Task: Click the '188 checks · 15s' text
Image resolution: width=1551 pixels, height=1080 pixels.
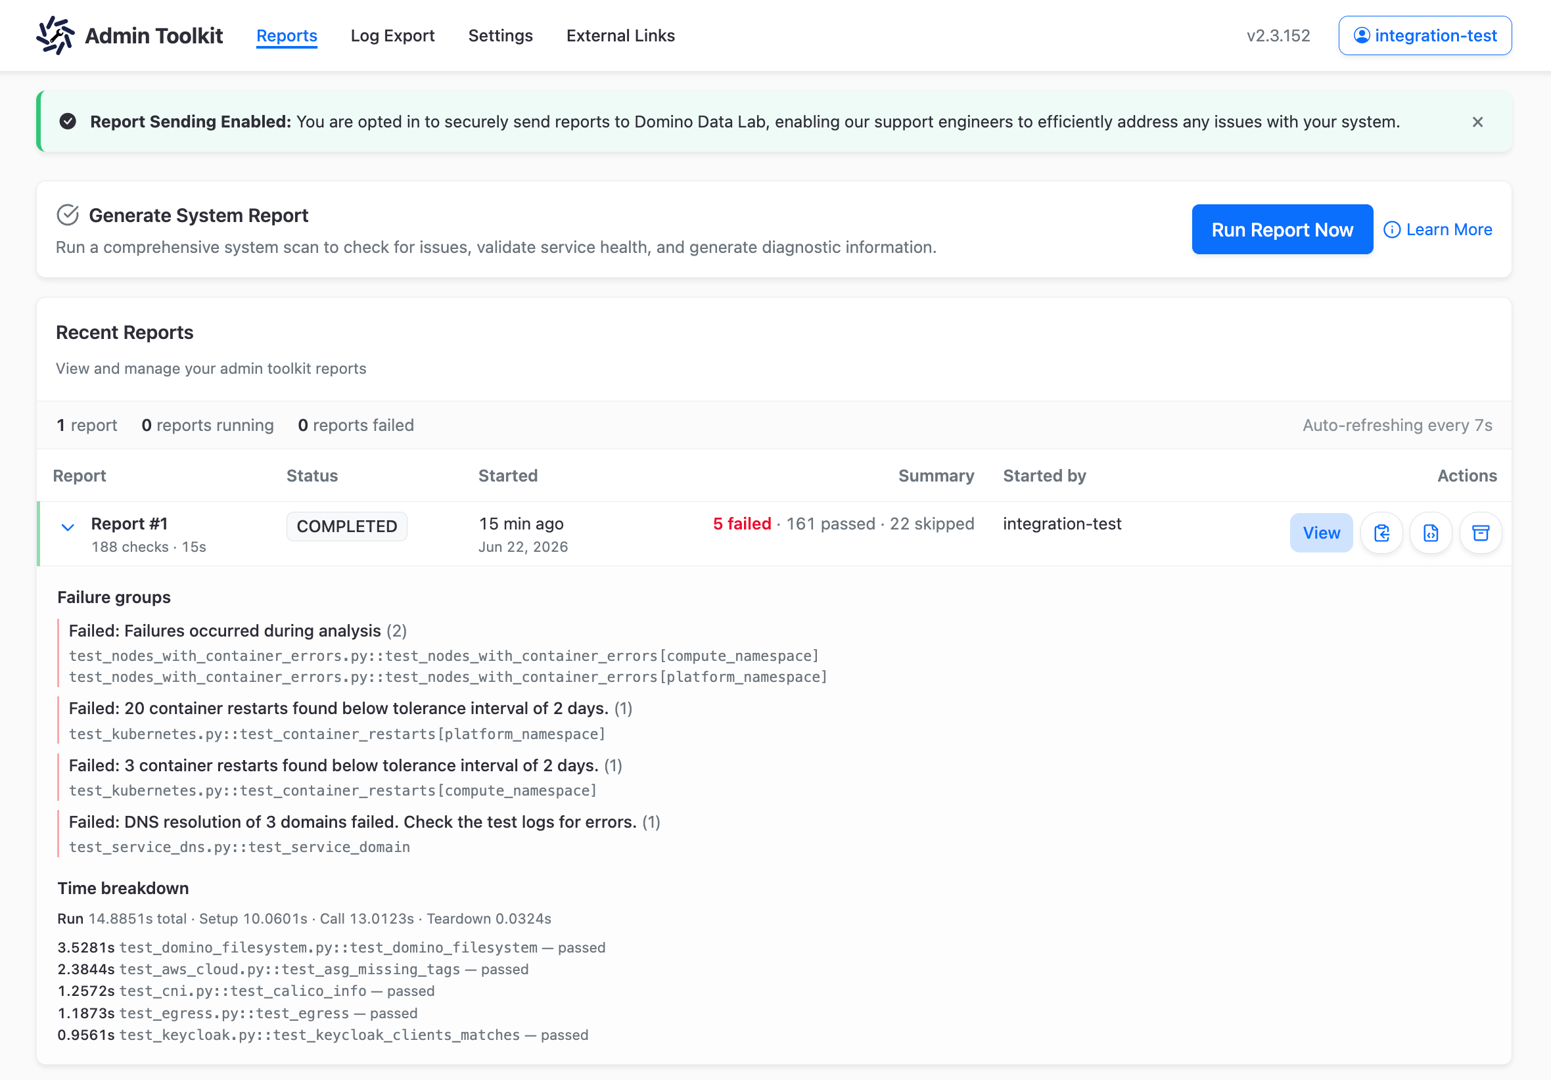Action: pyautogui.click(x=149, y=547)
